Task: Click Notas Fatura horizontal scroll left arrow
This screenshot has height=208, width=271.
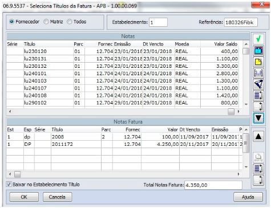Action: [x=10, y=174]
